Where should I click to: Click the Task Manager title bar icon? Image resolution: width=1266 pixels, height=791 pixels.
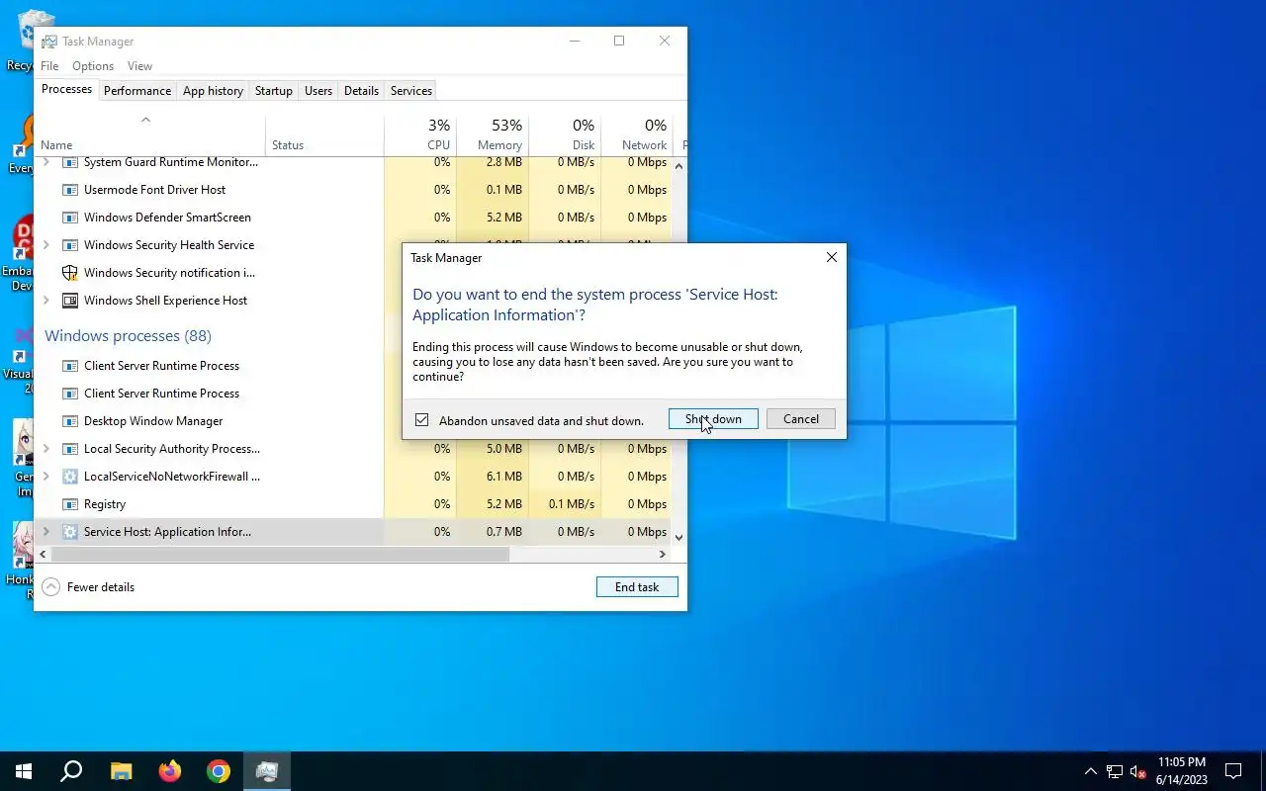coord(48,42)
